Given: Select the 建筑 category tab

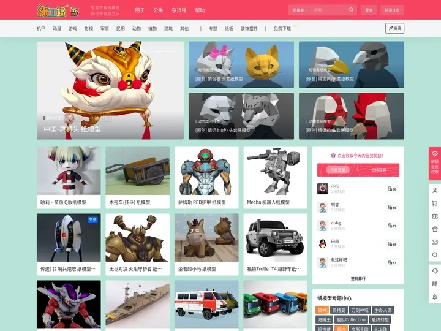Looking at the screenshot, I should [168, 28].
